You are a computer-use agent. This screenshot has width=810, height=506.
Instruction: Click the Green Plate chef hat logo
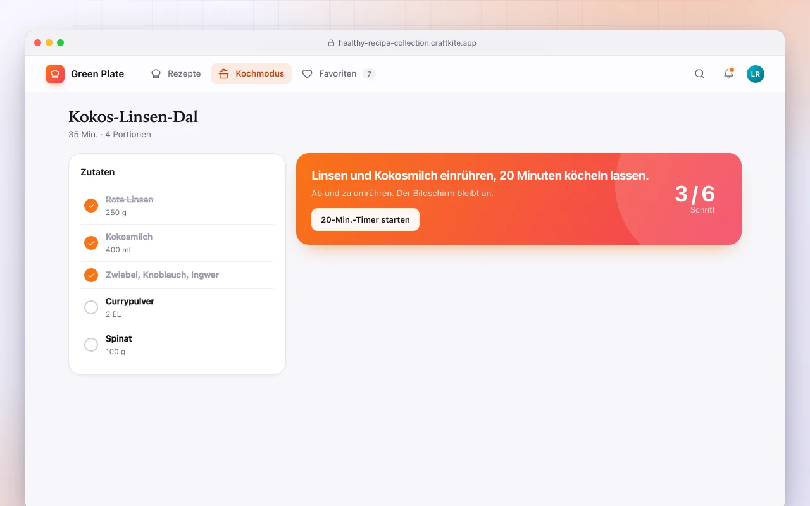click(x=55, y=74)
